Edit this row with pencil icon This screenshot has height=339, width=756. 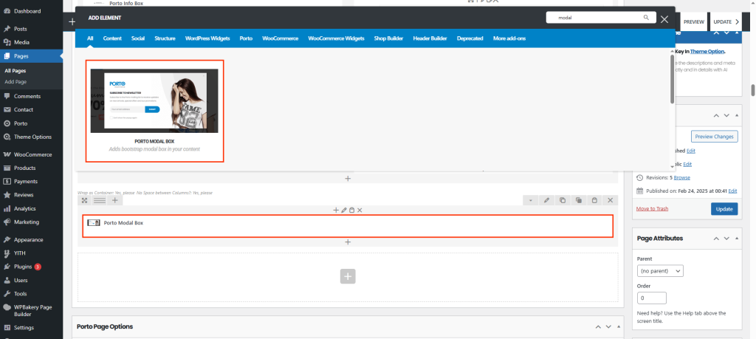pyautogui.click(x=546, y=200)
